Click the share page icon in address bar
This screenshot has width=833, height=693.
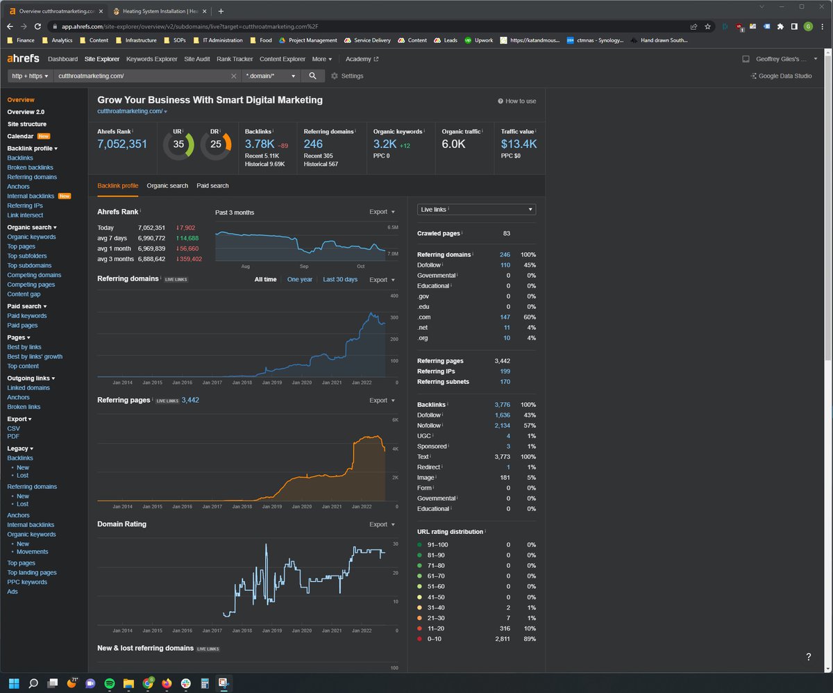[x=693, y=26]
